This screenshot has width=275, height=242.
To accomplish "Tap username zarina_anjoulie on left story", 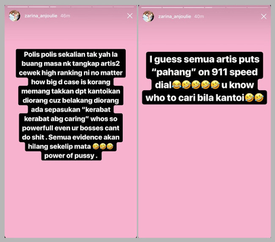I will [x=41, y=16].
